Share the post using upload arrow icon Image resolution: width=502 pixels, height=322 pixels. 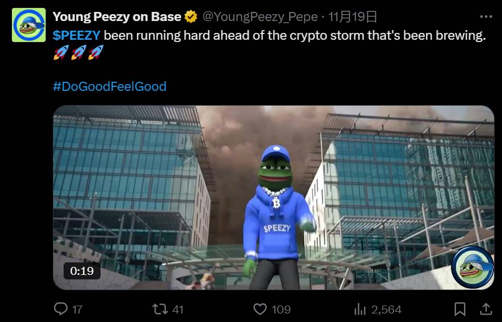click(486, 309)
